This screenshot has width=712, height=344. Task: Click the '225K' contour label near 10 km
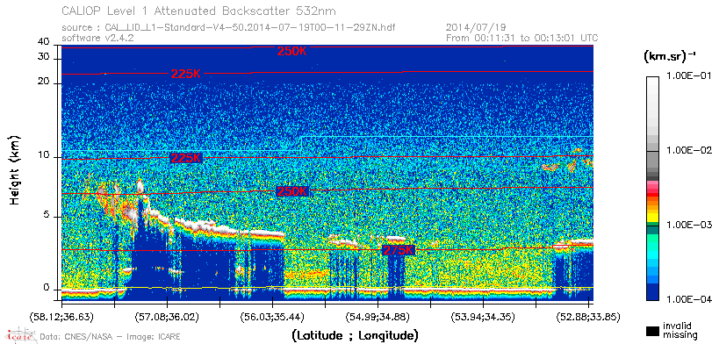186,158
